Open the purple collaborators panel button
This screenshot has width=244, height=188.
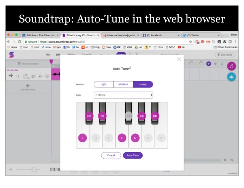pyautogui.click(x=231, y=77)
